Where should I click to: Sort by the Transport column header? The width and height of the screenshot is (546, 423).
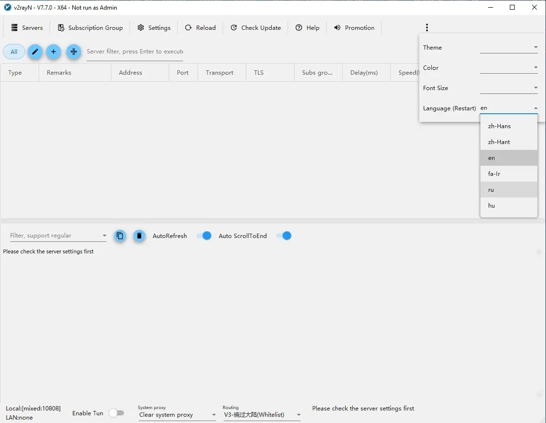[x=222, y=72]
